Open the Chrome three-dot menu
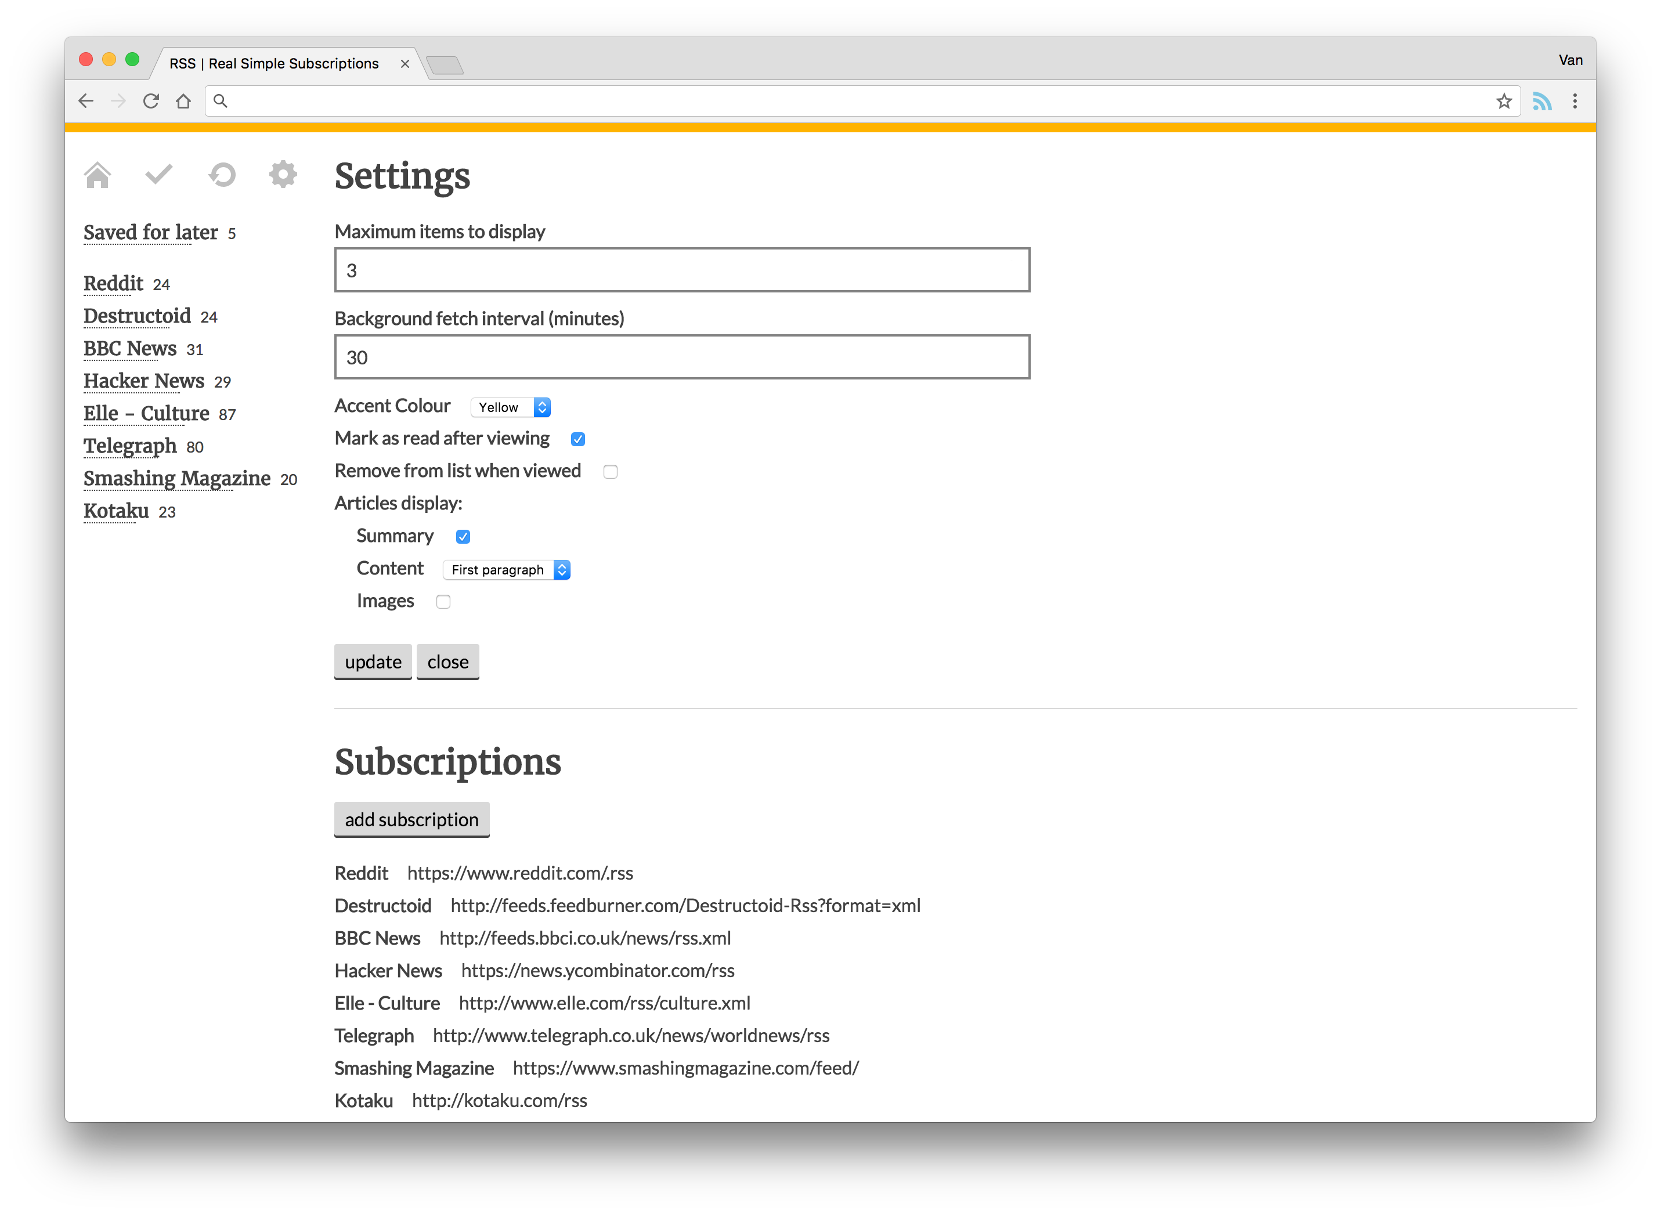Screen dimensions: 1661x1215 tap(1575, 101)
